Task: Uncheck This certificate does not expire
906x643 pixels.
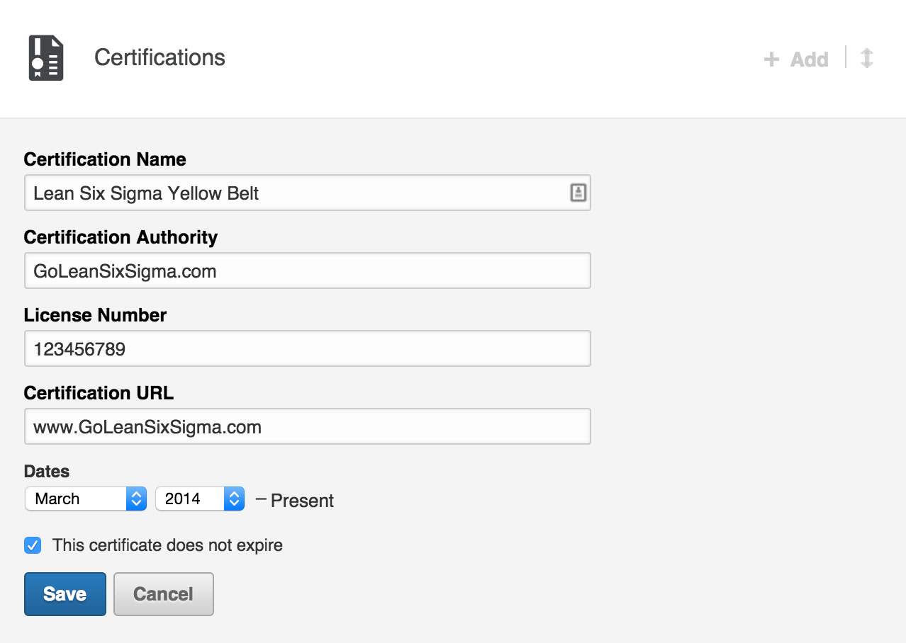Action: point(33,545)
